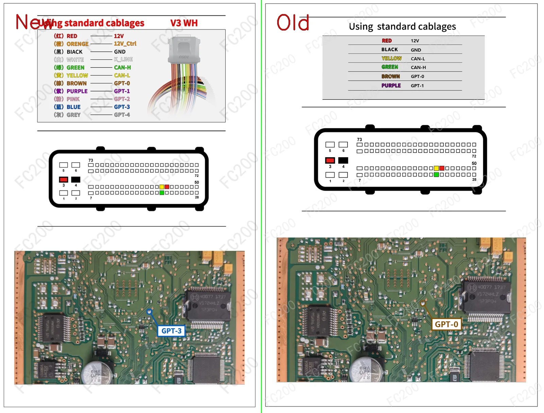Click the empty pin 5 box in the old connector
The image size is (544, 413).
click(x=330, y=145)
